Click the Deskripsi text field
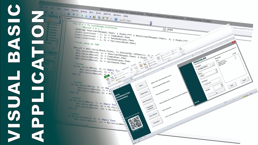Image resolution: width=258 pixels, height=145 pixels. click(x=212, y=83)
